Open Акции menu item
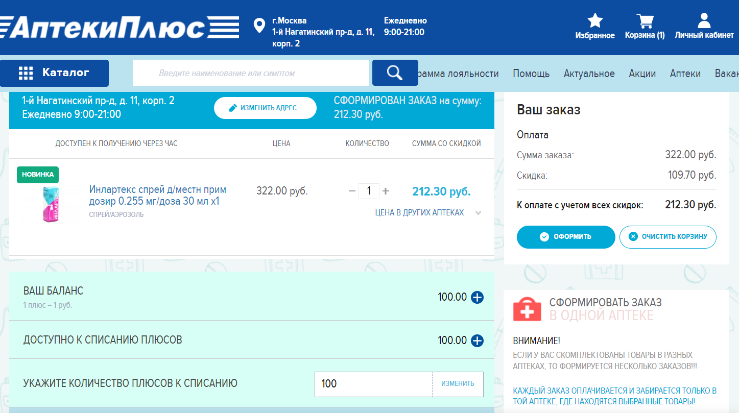The height and width of the screenshot is (413, 739). 642,74
